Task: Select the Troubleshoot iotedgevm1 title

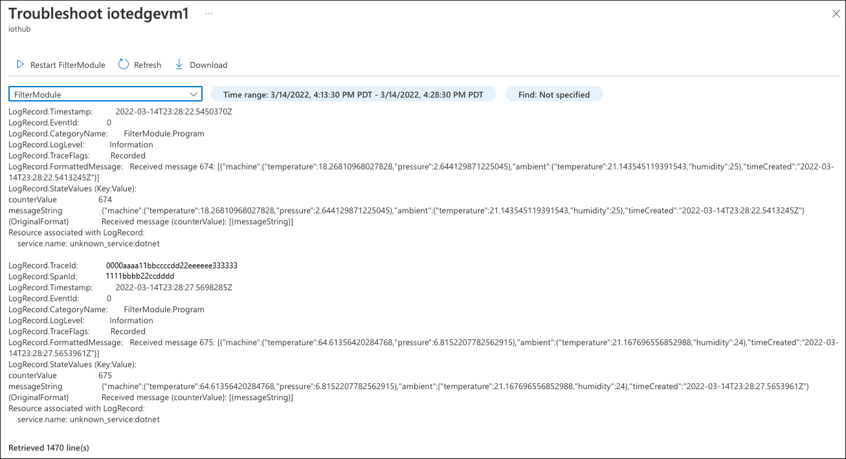Action: (x=99, y=14)
